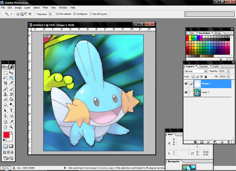Select the Path Selection arrow tool

tap(5, 111)
